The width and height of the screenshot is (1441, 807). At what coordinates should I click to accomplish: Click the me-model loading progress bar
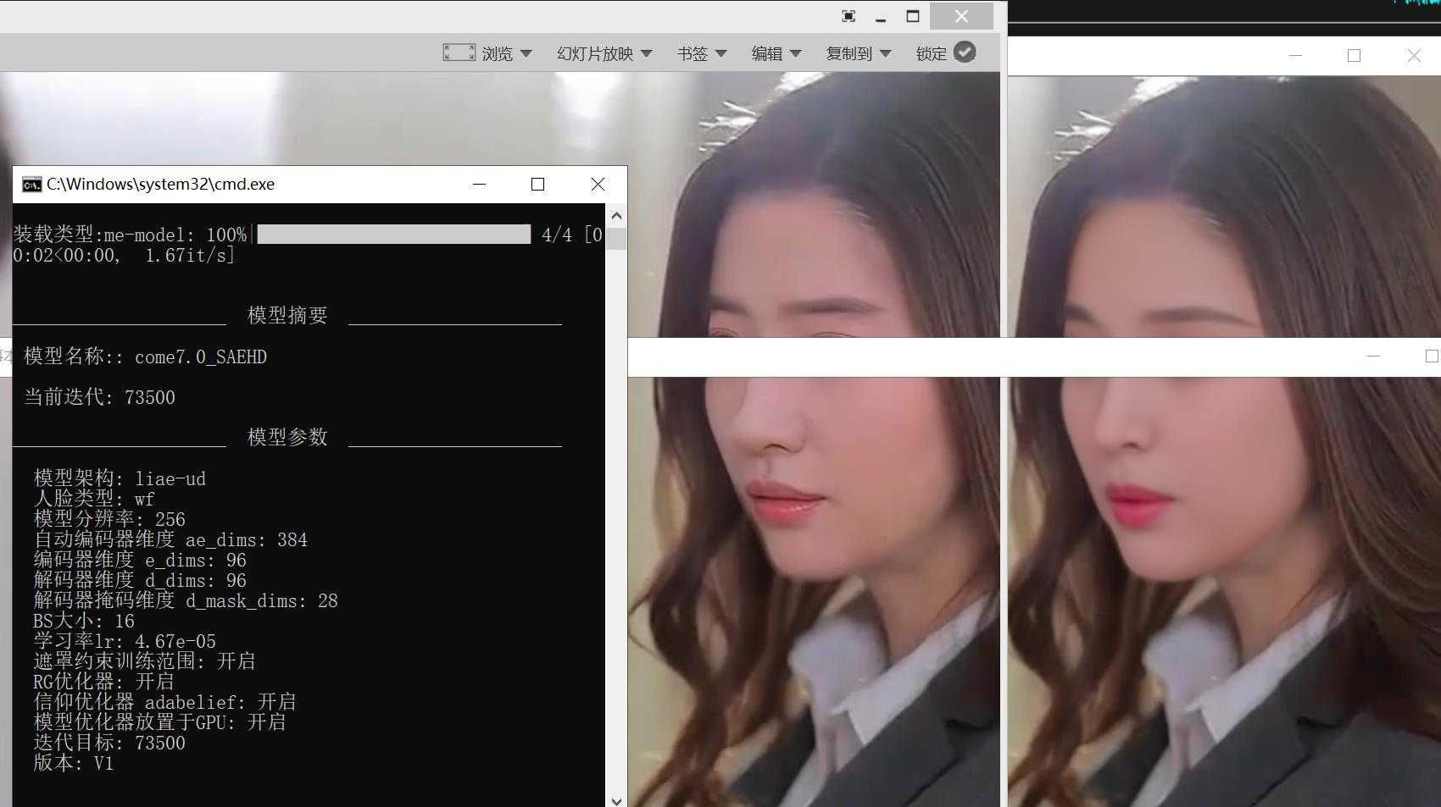click(x=394, y=234)
